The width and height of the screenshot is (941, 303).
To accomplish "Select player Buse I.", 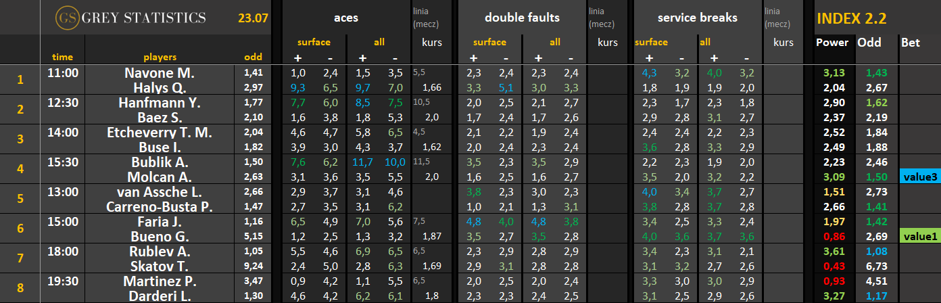I will [x=160, y=147].
